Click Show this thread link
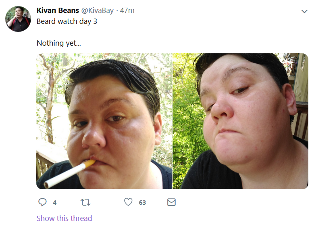The width and height of the screenshot is (314, 227). point(64,218)
